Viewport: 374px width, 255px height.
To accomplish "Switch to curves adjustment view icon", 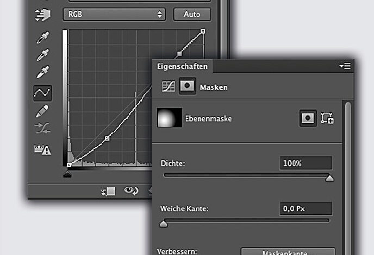I will pos(169,86).
